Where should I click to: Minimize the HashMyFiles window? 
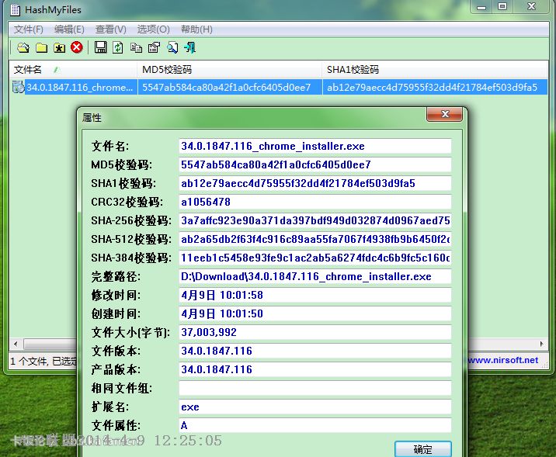click(x=481, y=7)
